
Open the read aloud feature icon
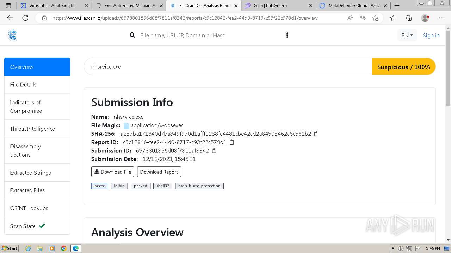tap(350, 18)
